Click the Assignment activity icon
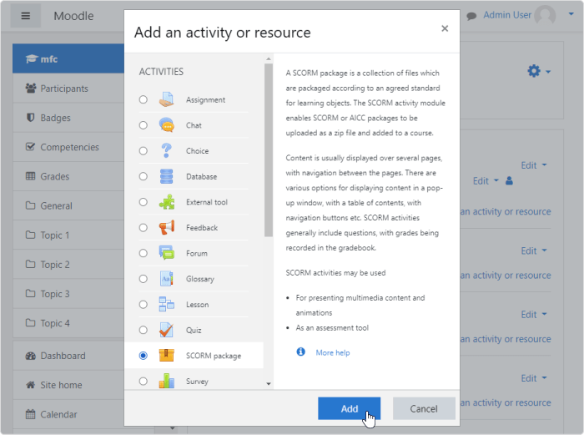 pos(166,99)
